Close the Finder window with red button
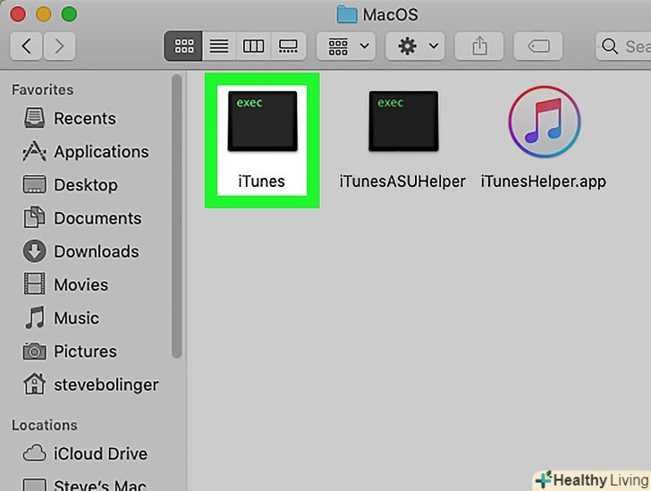651x491 pixels. (18, 14)
